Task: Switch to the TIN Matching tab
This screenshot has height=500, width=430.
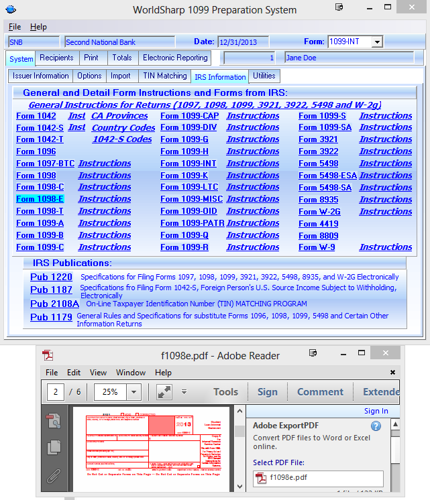Action: (x=164, y=76)
